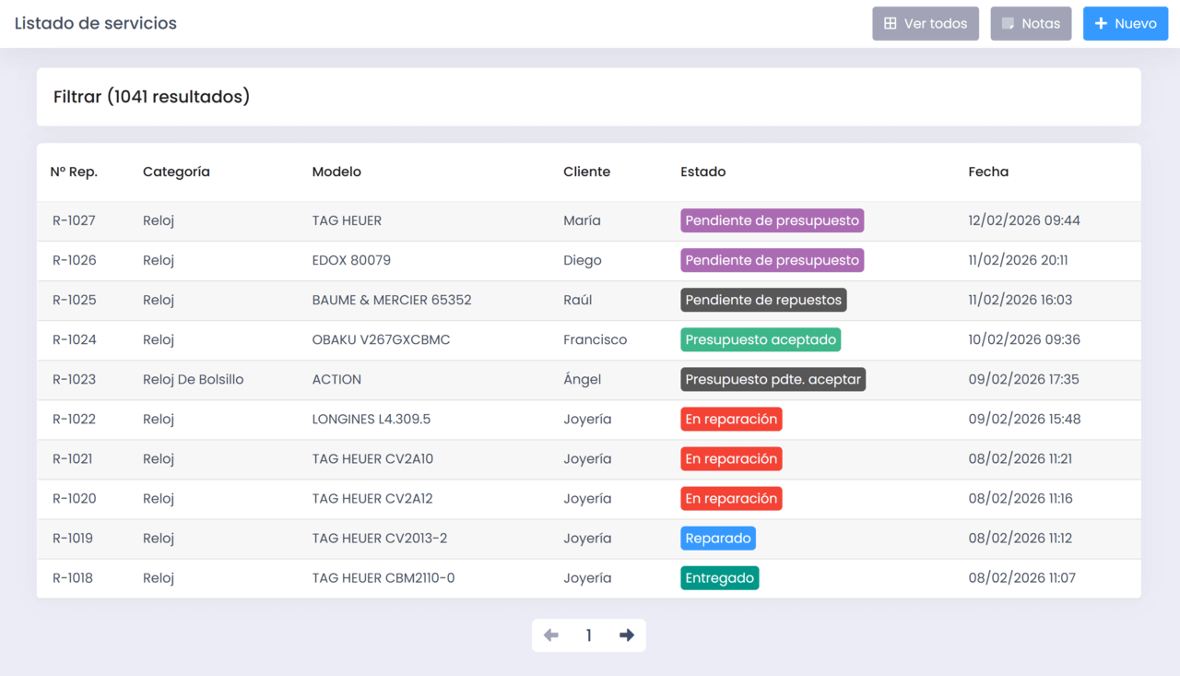This screenshot has height=676, width=1180.
Task: Select page number 1 in pagination
Action: [589, 635]
